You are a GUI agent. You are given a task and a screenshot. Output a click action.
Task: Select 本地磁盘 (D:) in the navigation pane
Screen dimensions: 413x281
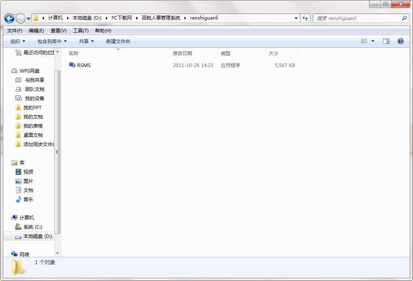pos(34,236)
